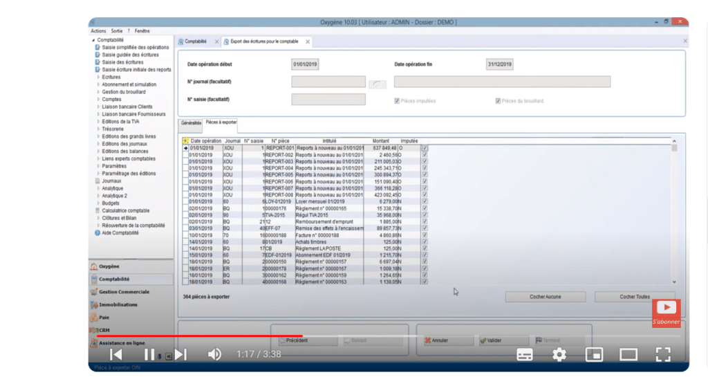
Task: Close Export des écritures tab
Action: (x=308, y=42)
